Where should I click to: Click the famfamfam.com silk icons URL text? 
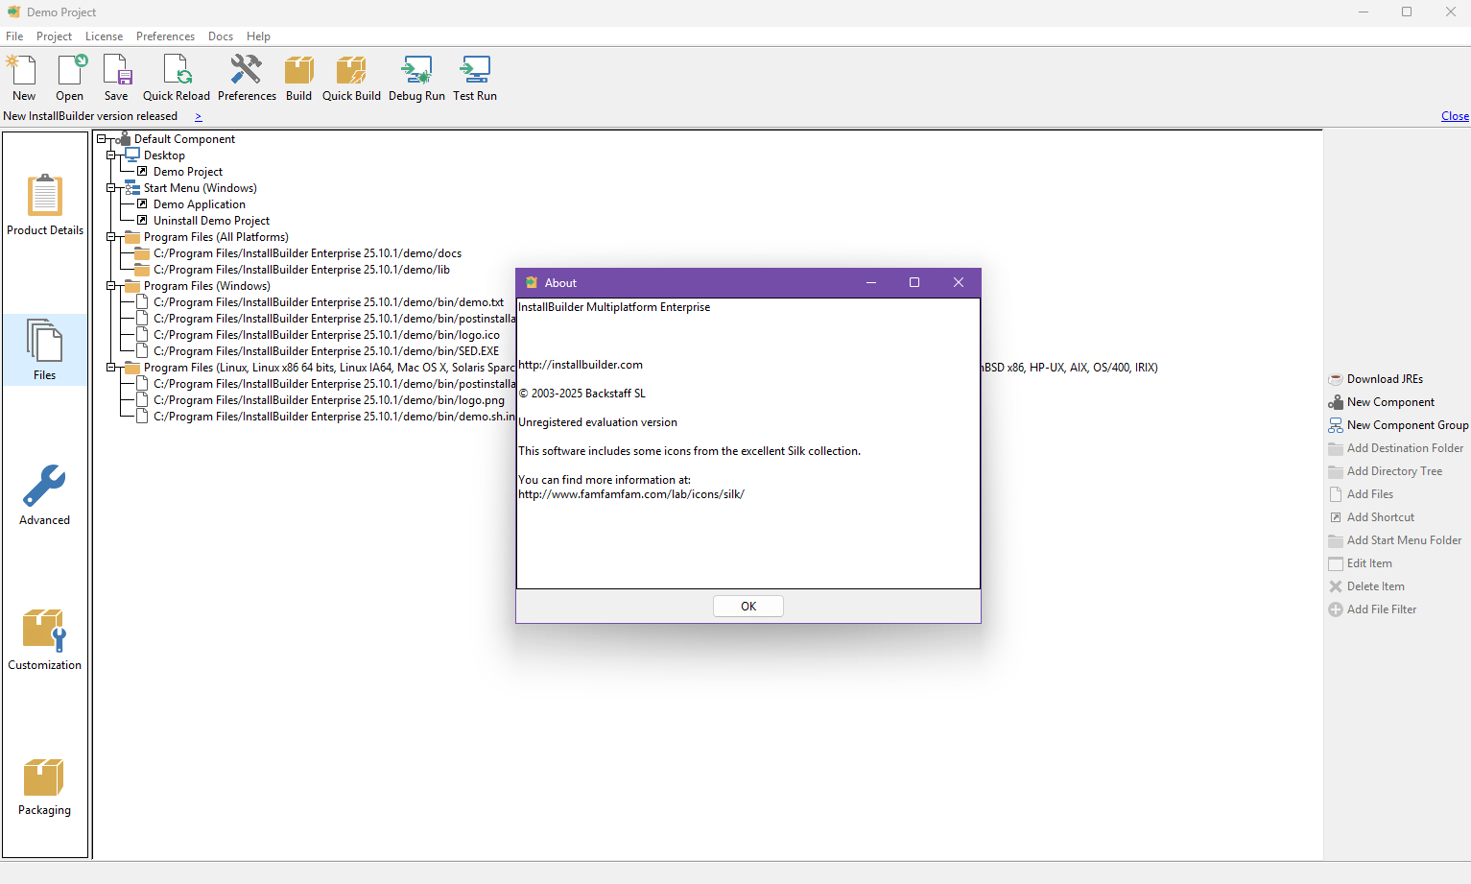[x=631, y=494]
